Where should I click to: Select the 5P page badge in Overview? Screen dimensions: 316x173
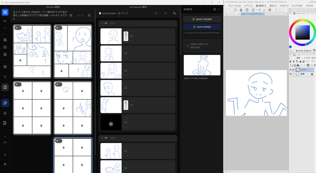coord(58,141)
